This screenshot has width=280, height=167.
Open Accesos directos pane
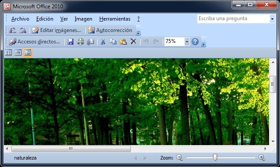click(35, 42)
